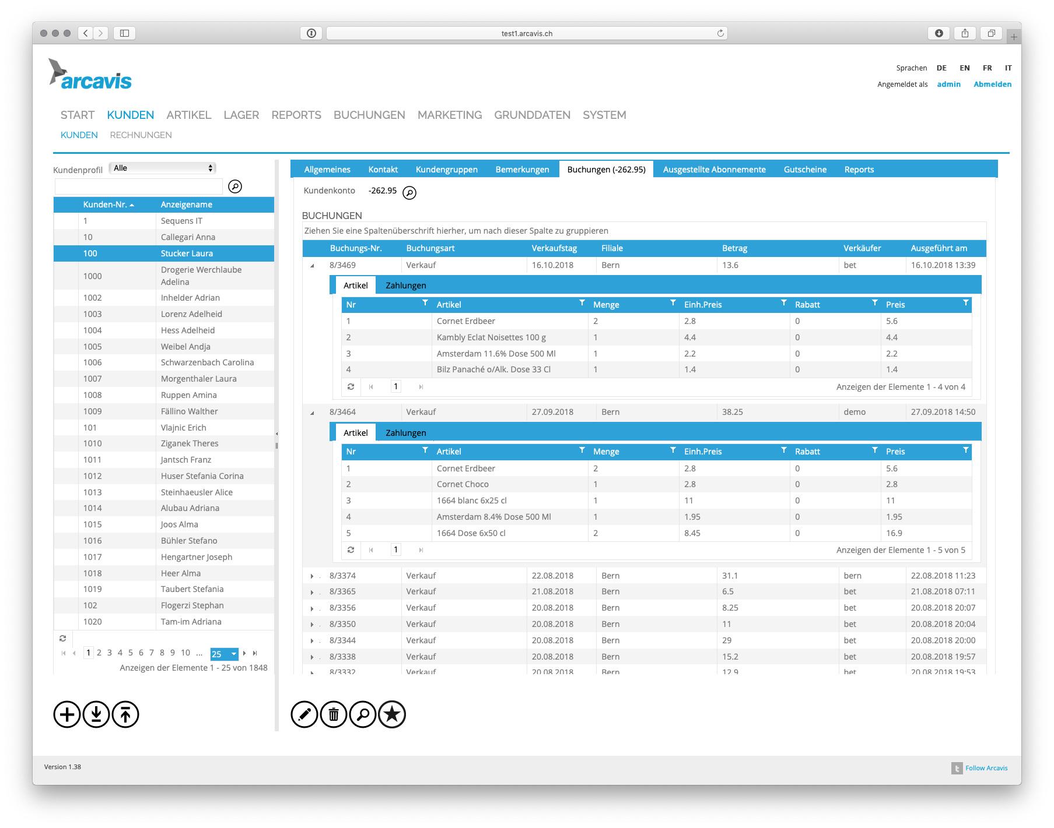The width and height of the screenshot is (1054, 828).
Task: Click the customer search input field
Action: [139, 186]
